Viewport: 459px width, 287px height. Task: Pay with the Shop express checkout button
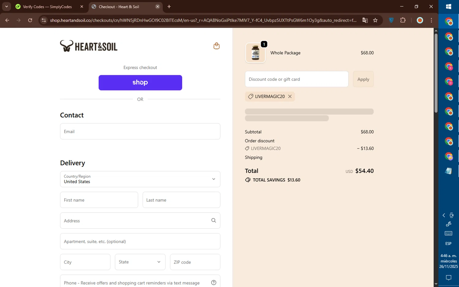tap(140, 83)
